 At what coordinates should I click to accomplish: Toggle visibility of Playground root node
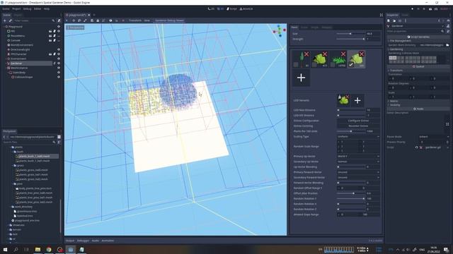[x=59, y=27]
